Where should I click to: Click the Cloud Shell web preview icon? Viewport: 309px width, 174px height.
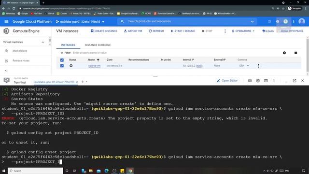click(266, 81)
